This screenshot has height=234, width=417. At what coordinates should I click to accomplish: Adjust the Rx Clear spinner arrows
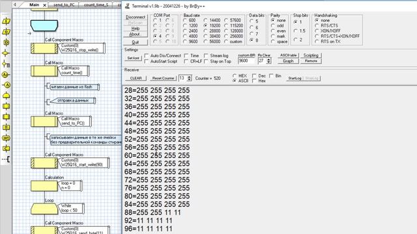coord(268,60)
